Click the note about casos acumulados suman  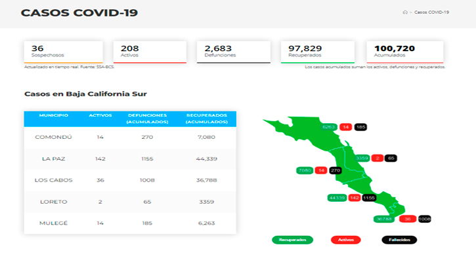pos(375,67)
